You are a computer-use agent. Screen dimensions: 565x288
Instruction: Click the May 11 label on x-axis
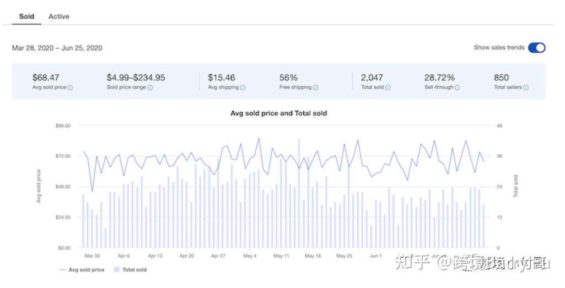281,256
